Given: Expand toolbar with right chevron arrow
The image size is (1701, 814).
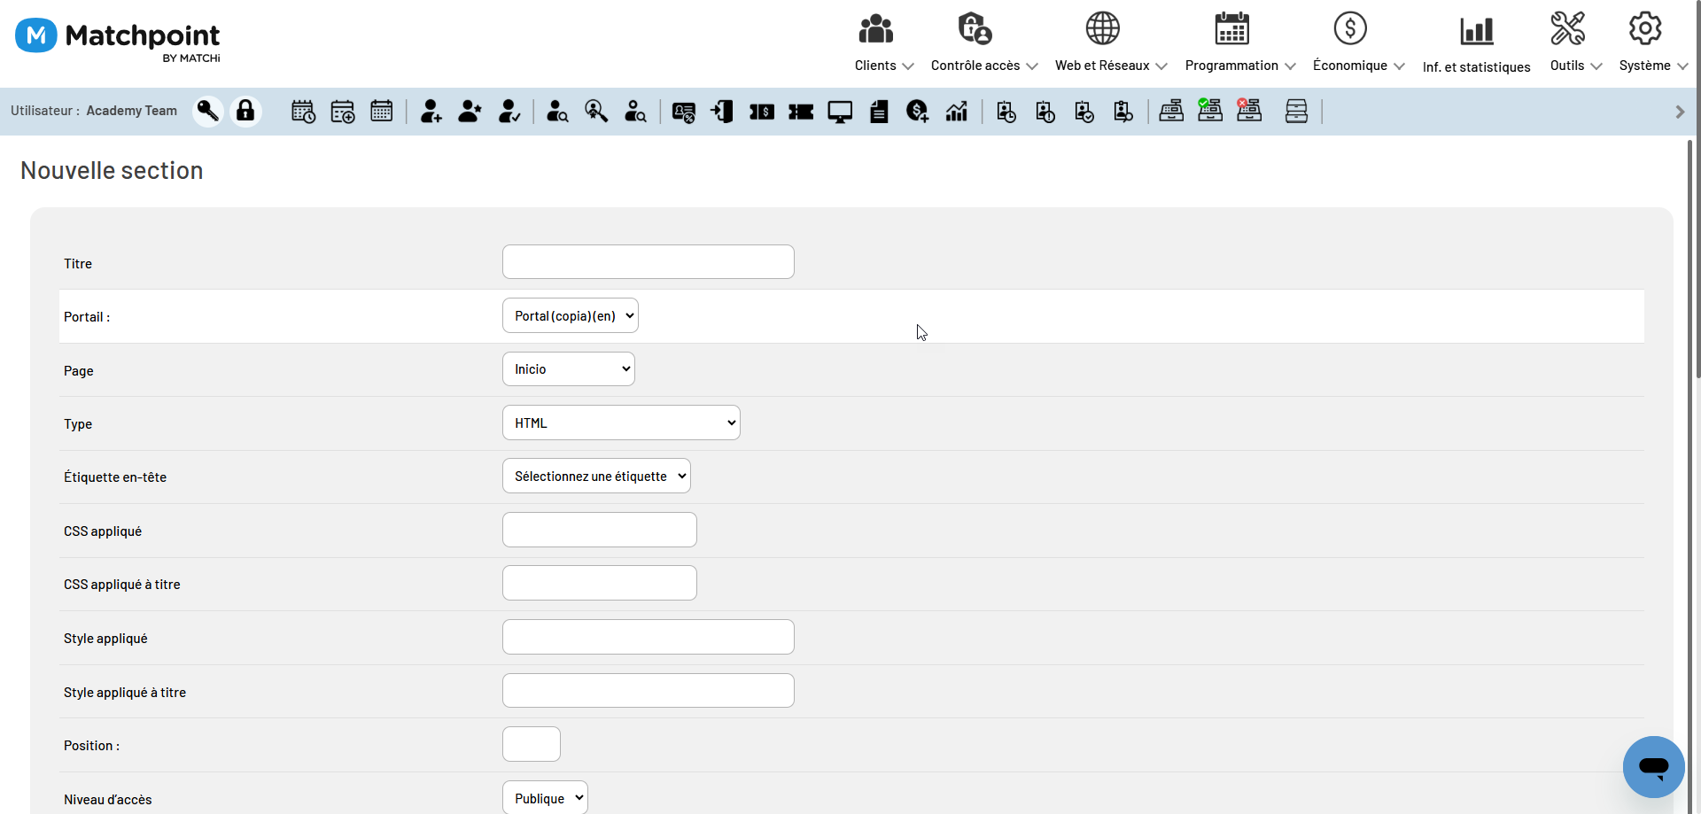Looking at the screenshot, I should point(1680,112).
